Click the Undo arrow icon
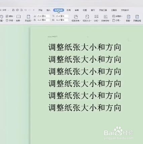This screenshot has width=143, height=144. 26,10
